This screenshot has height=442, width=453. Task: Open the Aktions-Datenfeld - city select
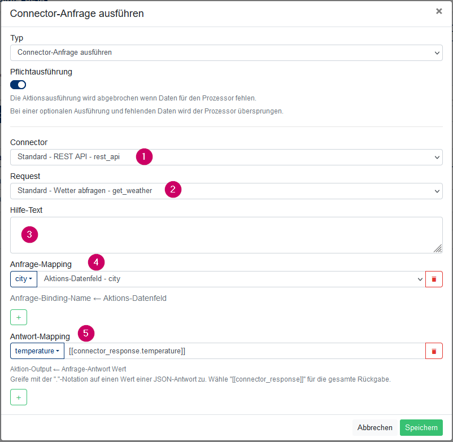click(x=231, y=279)
